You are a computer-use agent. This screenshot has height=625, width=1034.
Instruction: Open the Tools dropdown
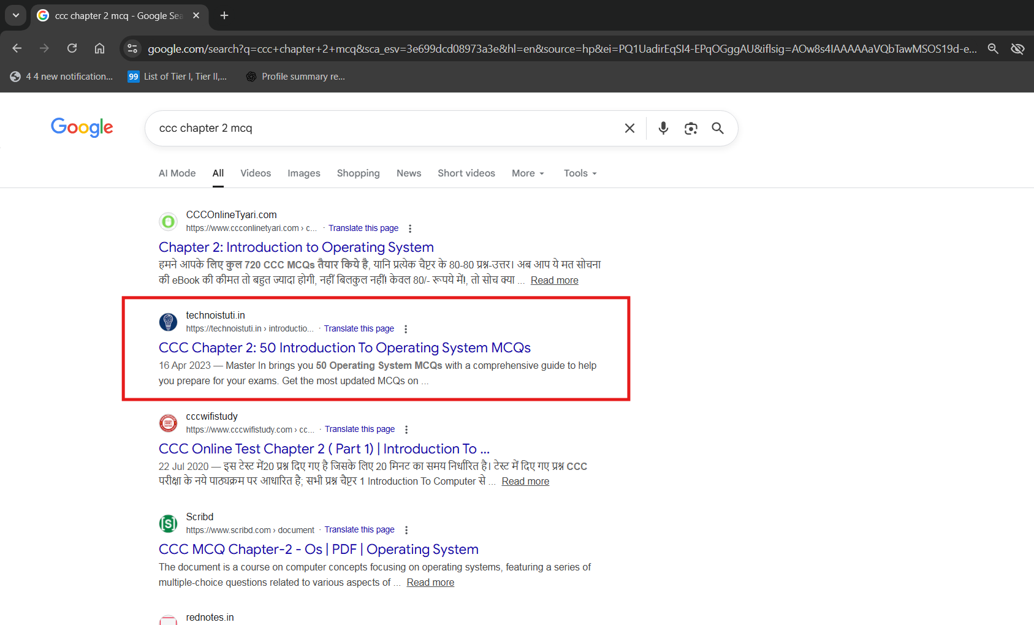(580, 173)
